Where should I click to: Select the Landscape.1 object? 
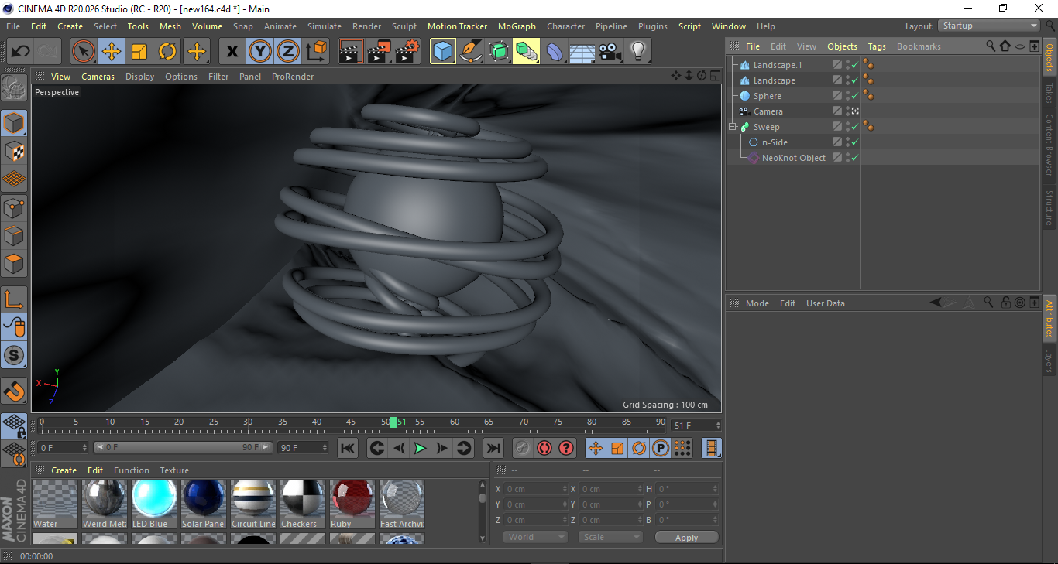pos(778,65)
